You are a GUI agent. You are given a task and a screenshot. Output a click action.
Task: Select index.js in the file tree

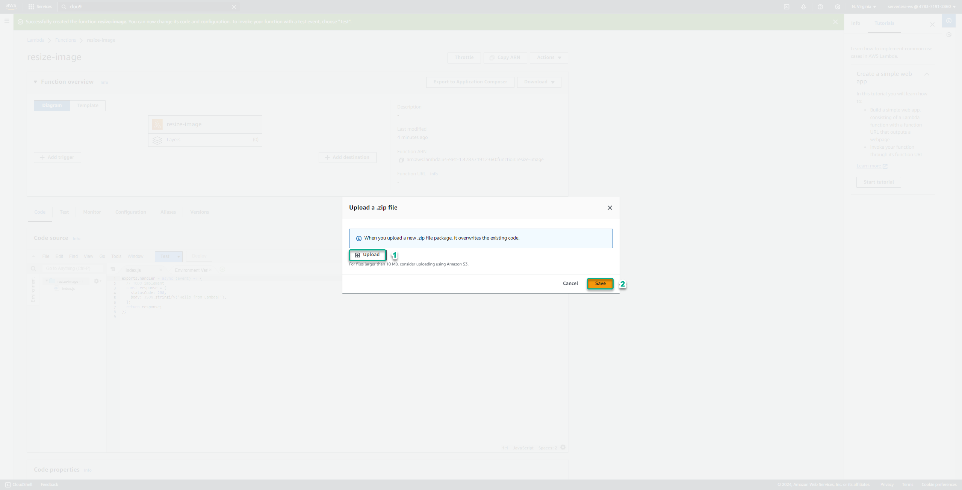68,289
